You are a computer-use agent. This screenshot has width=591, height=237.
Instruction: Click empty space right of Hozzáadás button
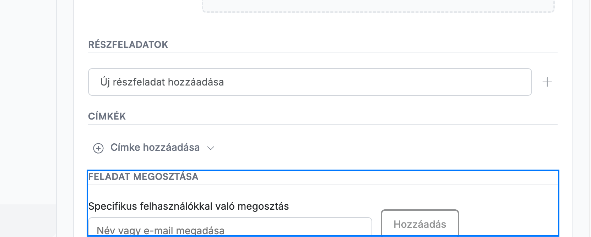(508, 224)
